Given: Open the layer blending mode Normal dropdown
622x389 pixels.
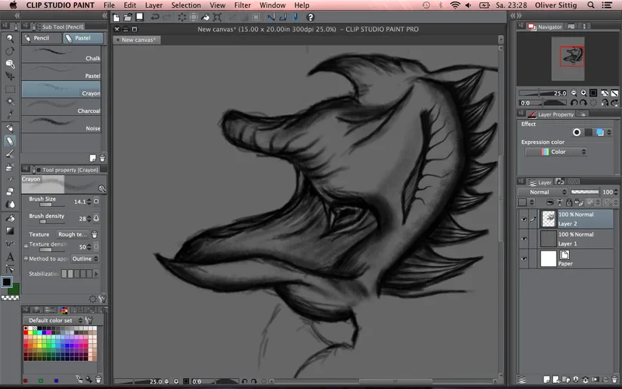Looking at the screenshot, I should [543, 192].
